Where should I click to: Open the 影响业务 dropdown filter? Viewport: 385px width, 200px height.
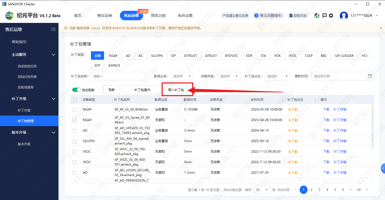coord(182,76)
